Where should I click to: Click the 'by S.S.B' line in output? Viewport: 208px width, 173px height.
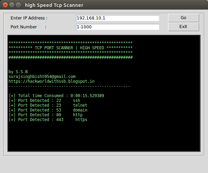coord(18,72)
